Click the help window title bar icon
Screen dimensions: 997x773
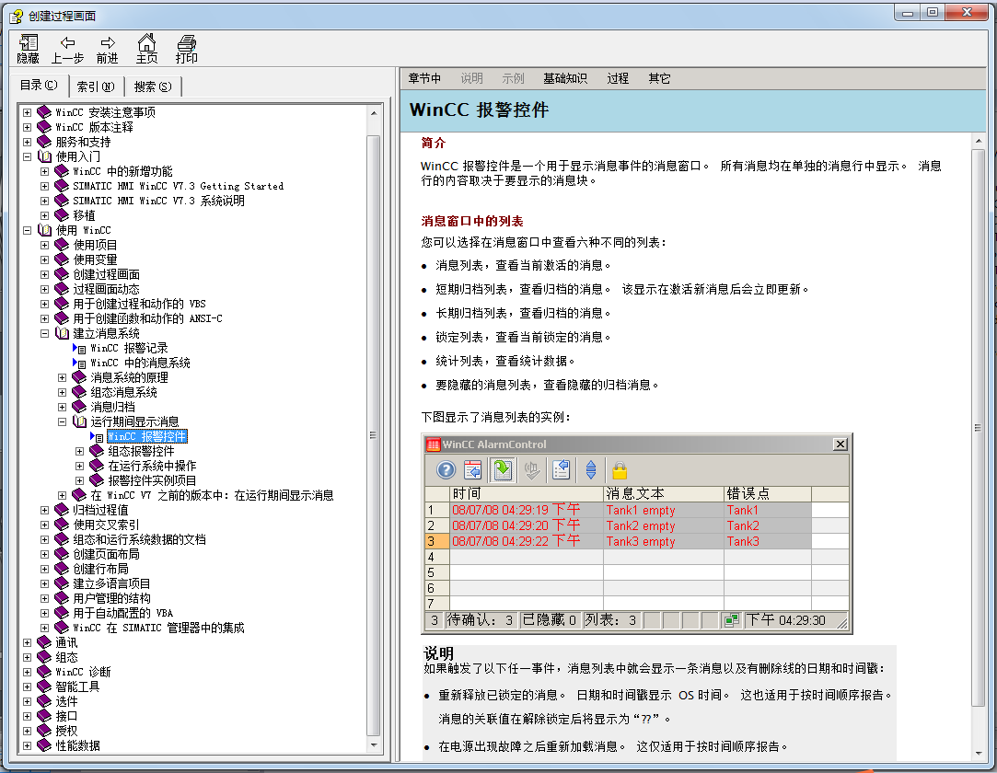click(16, 16)
